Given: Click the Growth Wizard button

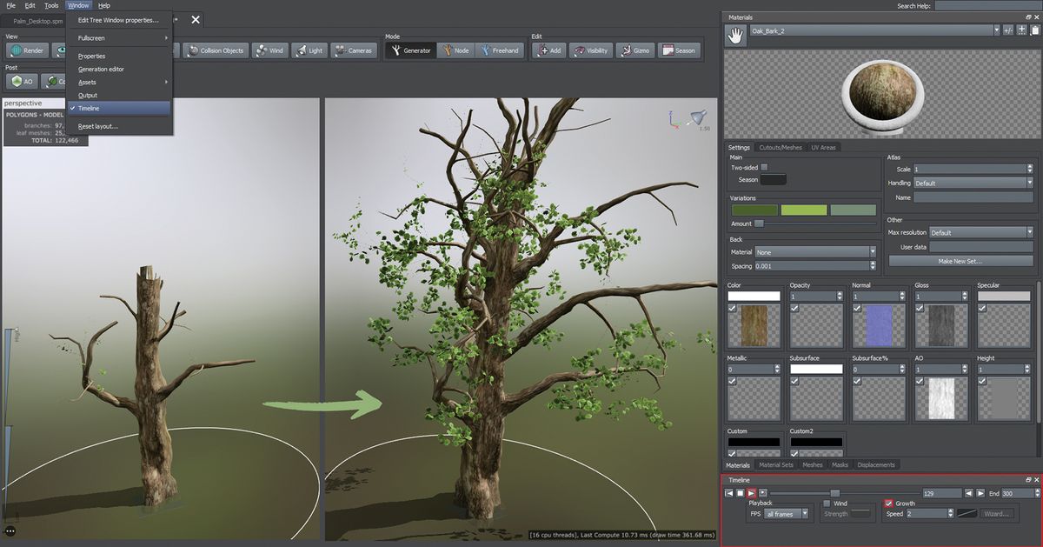Looking at the screenshot, I should point(995,513).
